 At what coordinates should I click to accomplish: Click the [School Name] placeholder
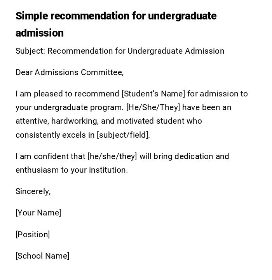(42, 256)
